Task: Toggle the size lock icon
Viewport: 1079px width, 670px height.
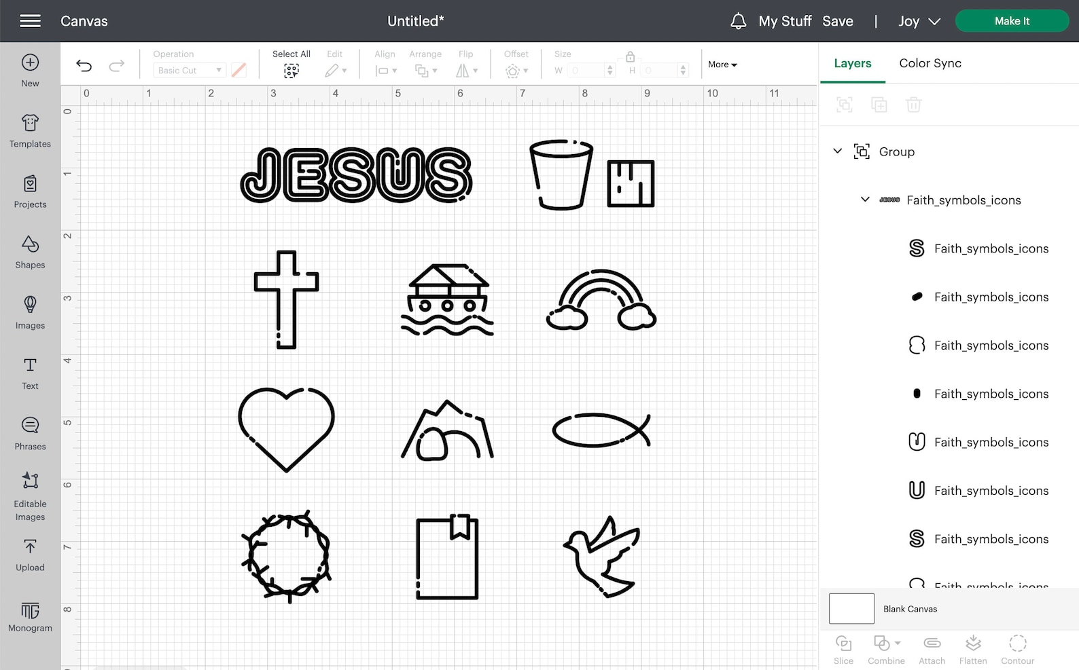Action: tap(630, 56)
